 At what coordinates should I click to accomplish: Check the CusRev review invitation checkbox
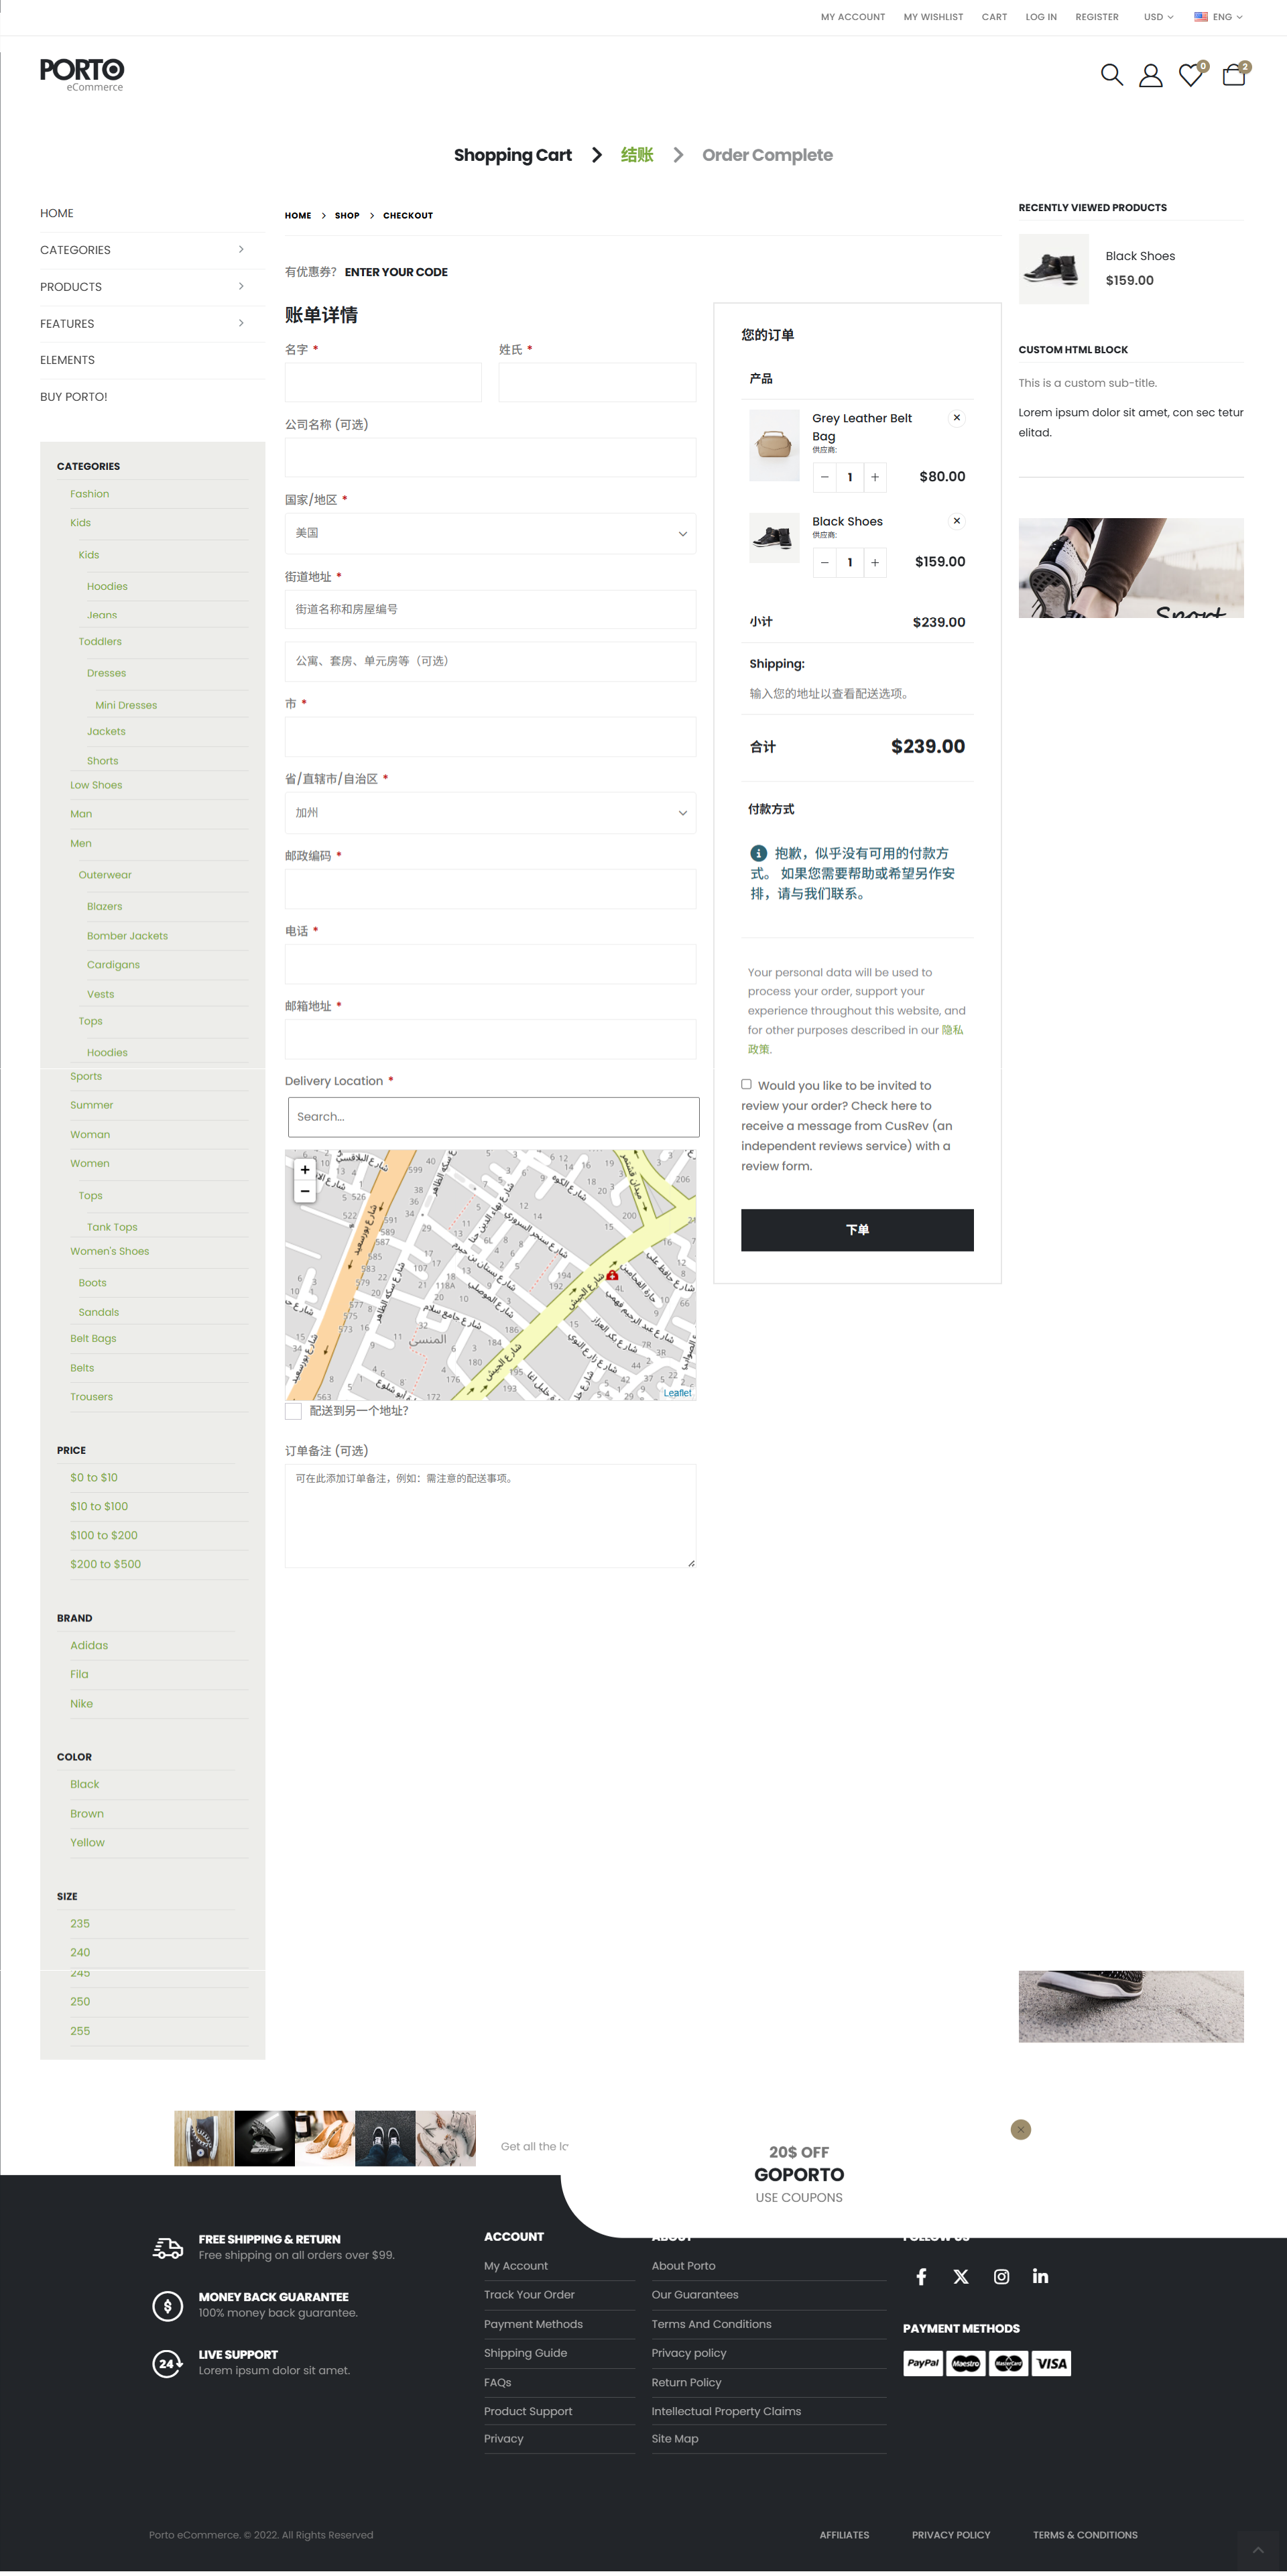746,1084
